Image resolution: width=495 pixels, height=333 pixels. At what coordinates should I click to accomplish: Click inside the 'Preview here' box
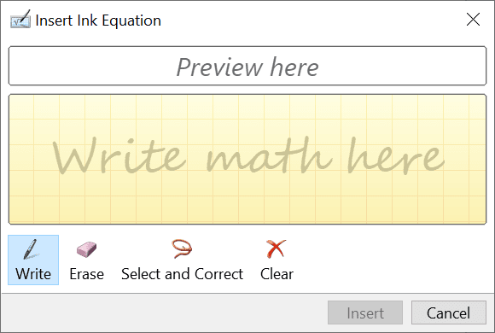pos(247,66)
